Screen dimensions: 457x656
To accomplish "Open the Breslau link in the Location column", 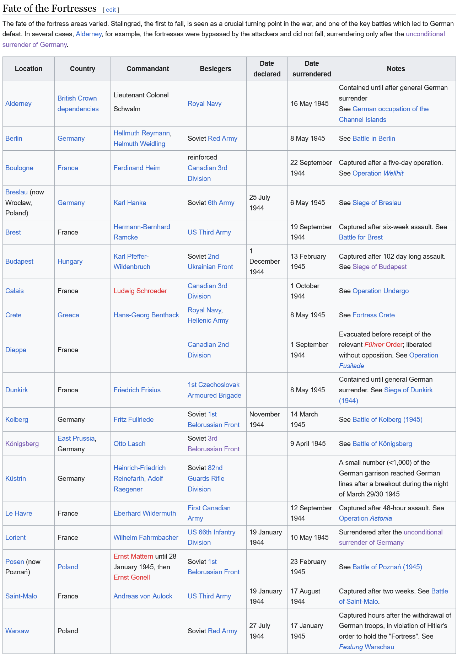I will coord(16,192).
